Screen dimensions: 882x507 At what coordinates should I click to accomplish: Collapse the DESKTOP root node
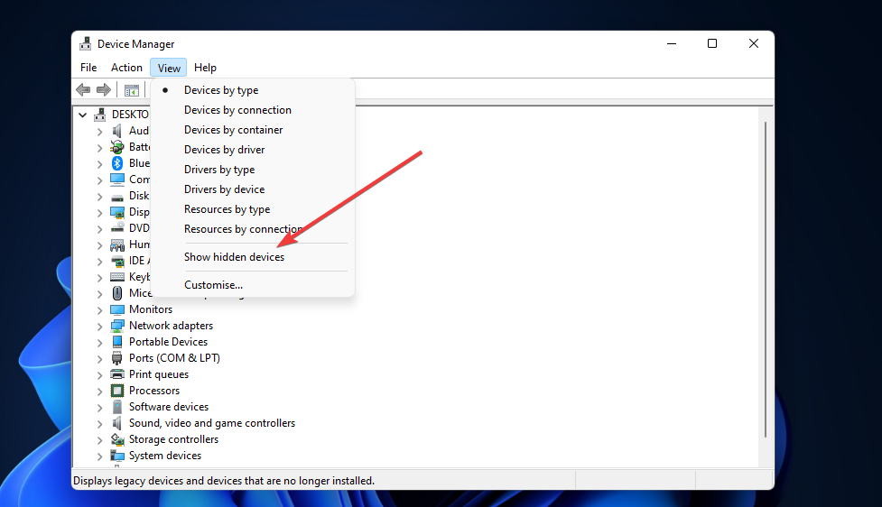point(83,115)
